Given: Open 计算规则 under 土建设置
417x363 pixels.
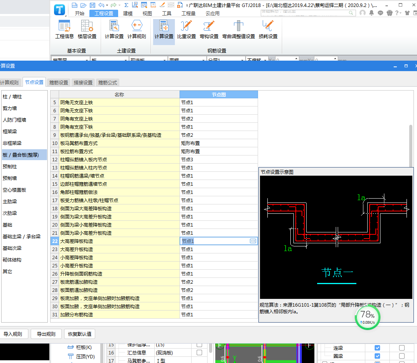Looking at the screenshot, I should coord(137,30).
